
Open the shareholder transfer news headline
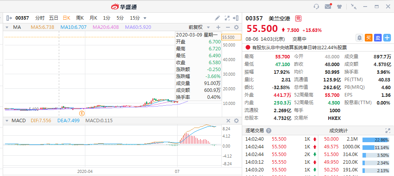299,47
